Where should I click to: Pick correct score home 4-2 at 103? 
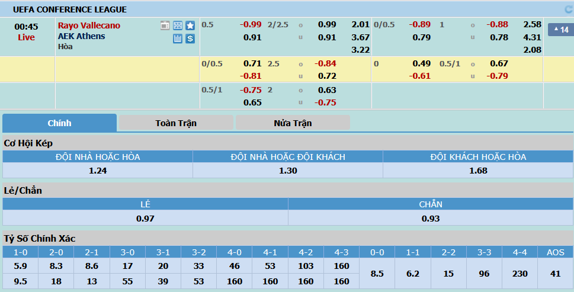306,266
